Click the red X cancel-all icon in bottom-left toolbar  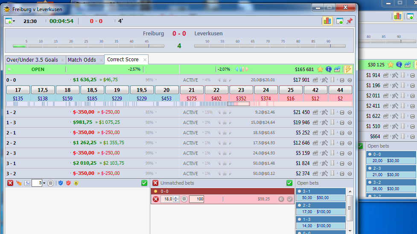click(x=10, y=183)
